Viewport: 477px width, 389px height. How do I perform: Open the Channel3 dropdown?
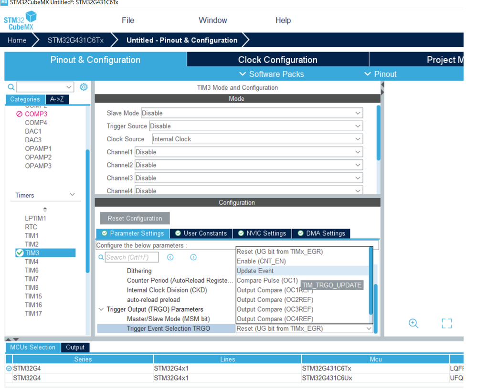click(249, 178)
